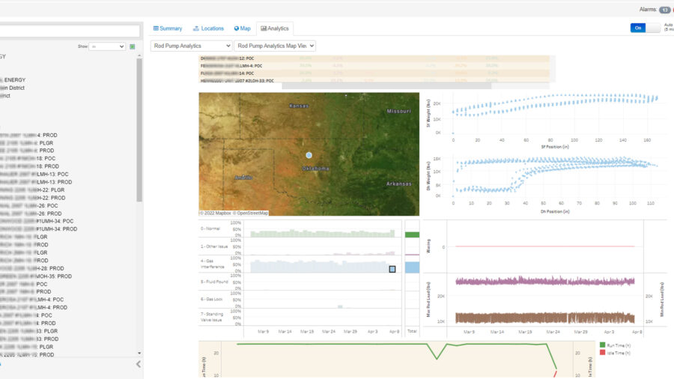
Task: Click the '7 - Standing Valve Issue' row label
Action: pos(211,317)
